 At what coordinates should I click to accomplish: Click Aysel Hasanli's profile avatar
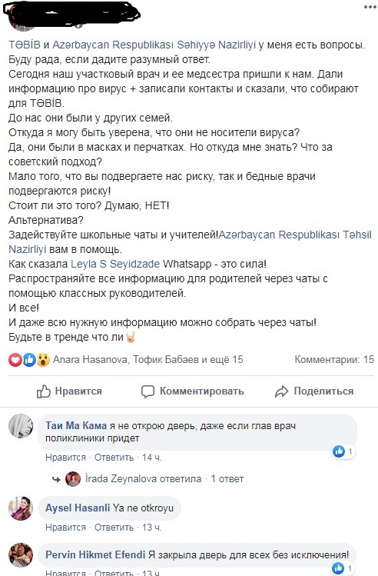pyautogui.click(x=21, y=508)
